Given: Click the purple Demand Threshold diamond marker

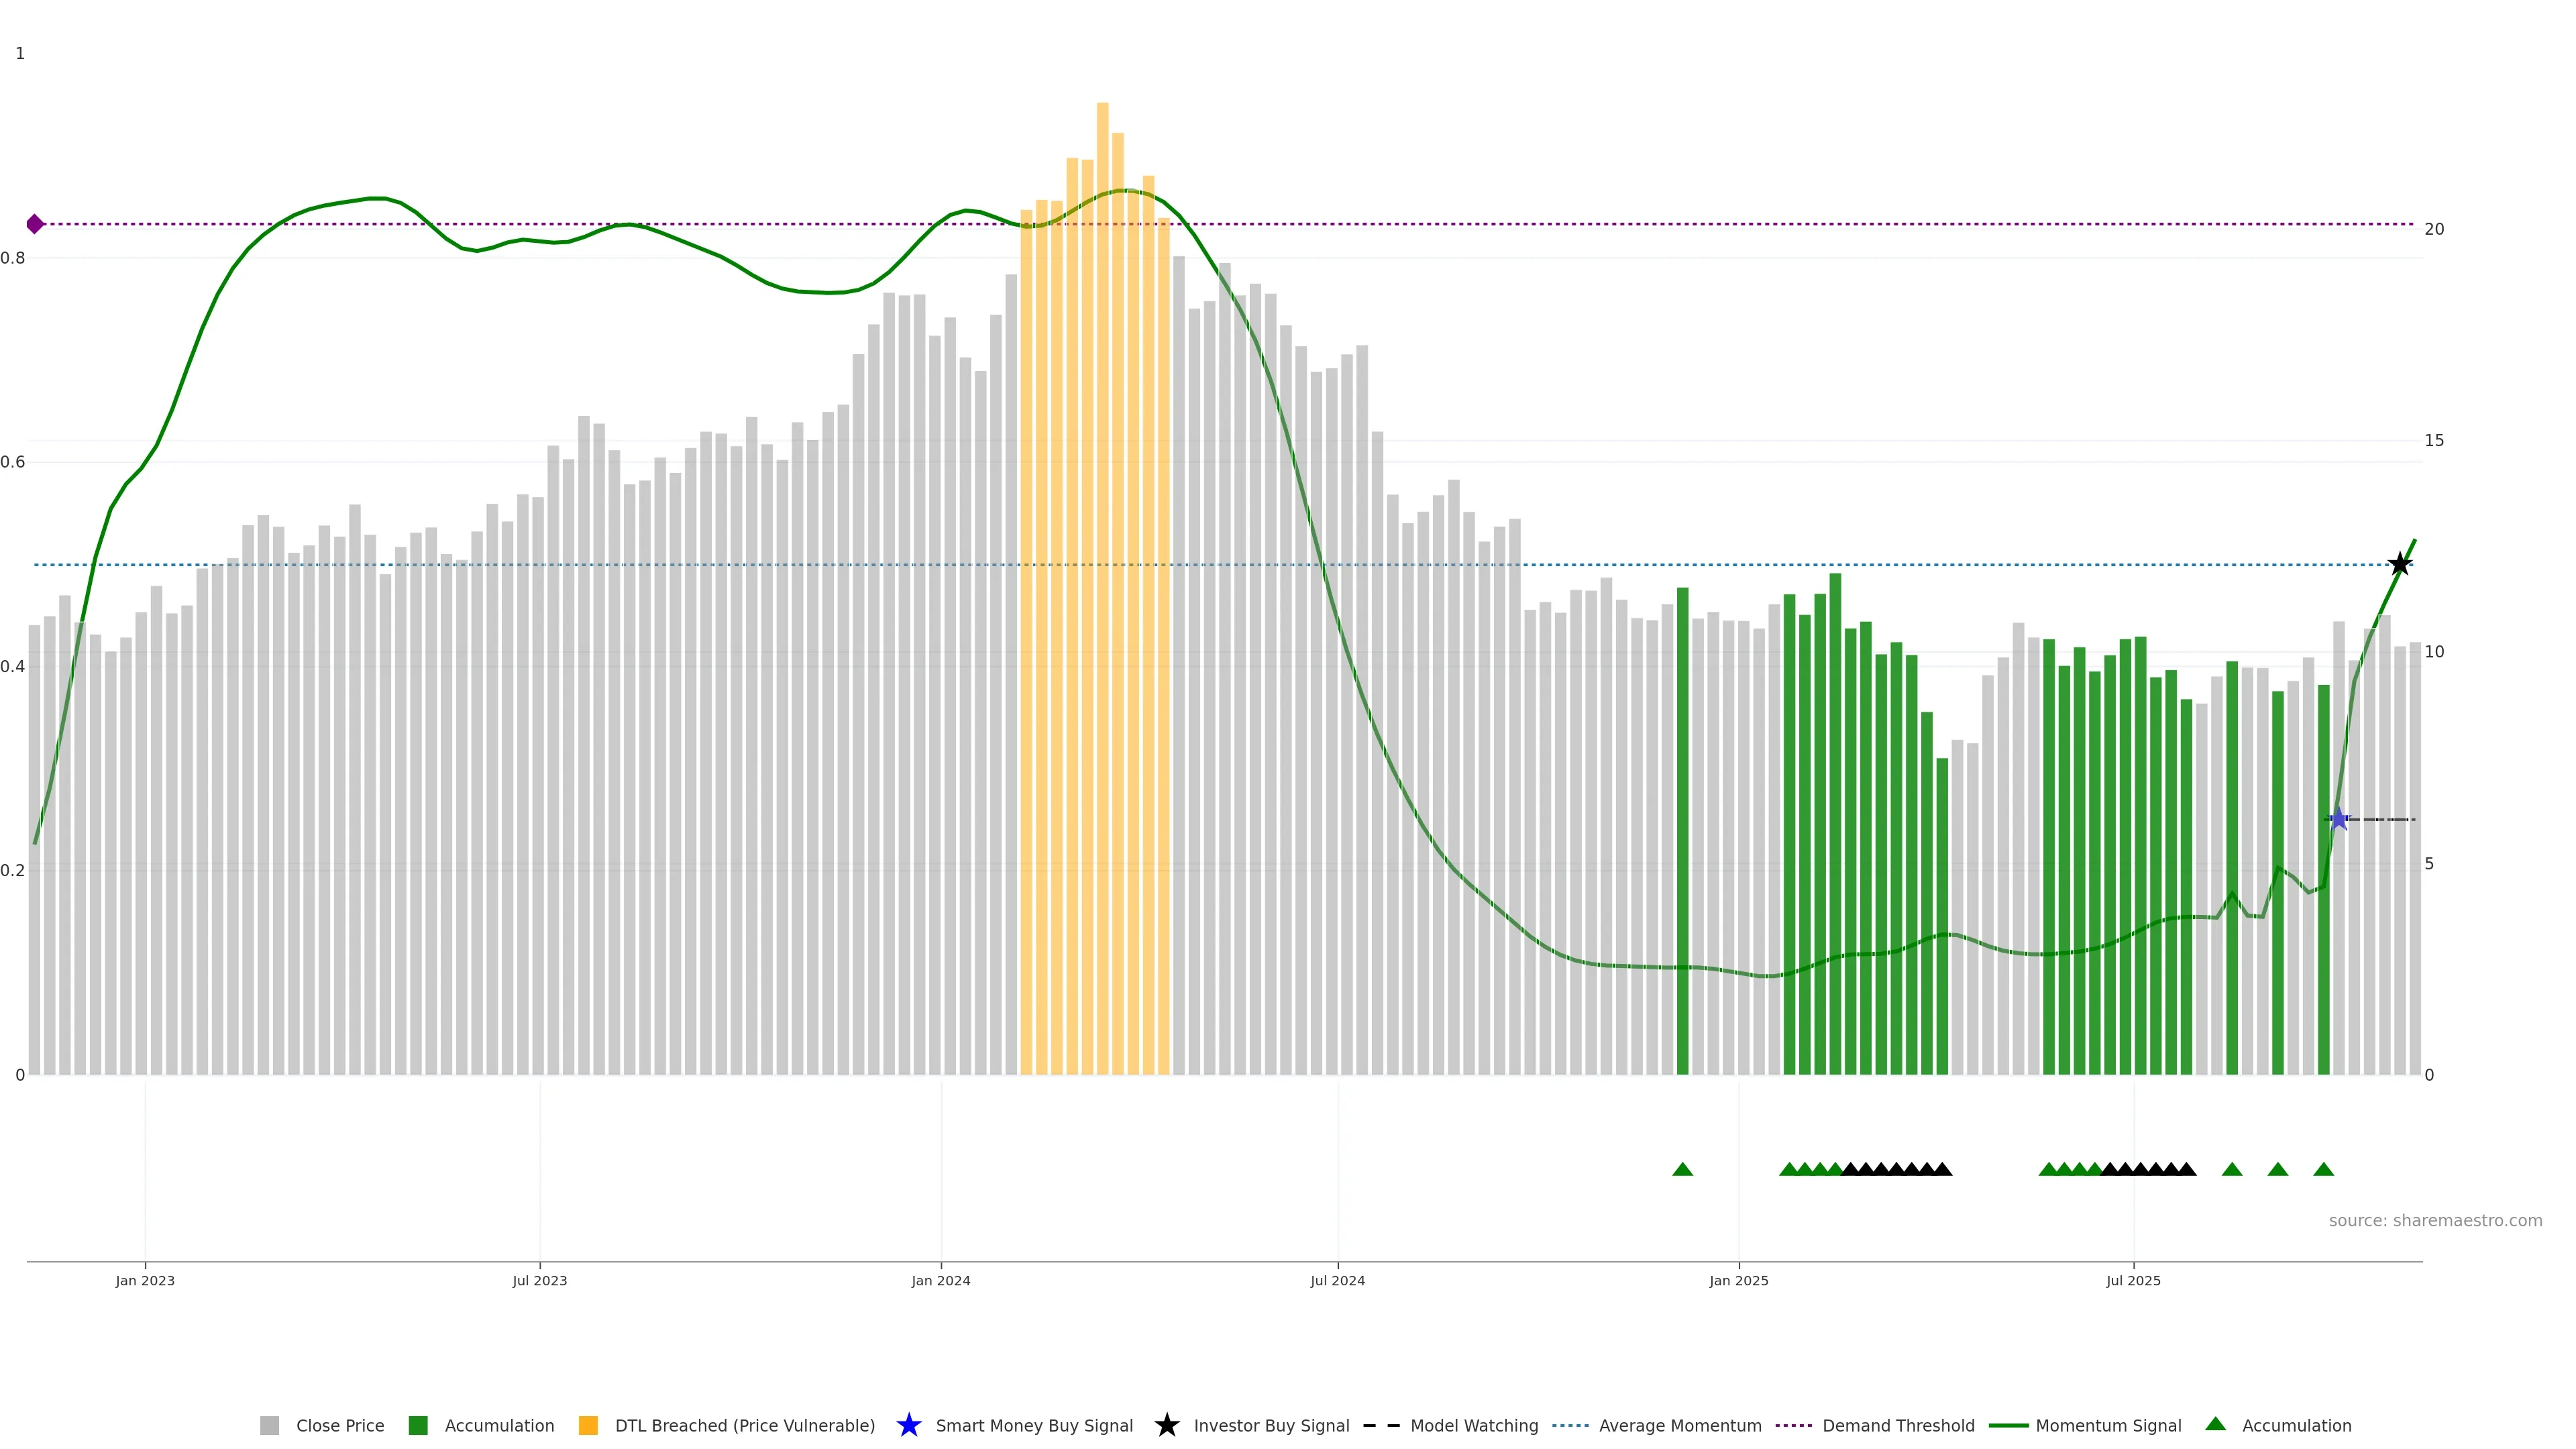Looking at the screenshot, I should tap(35, 224).
